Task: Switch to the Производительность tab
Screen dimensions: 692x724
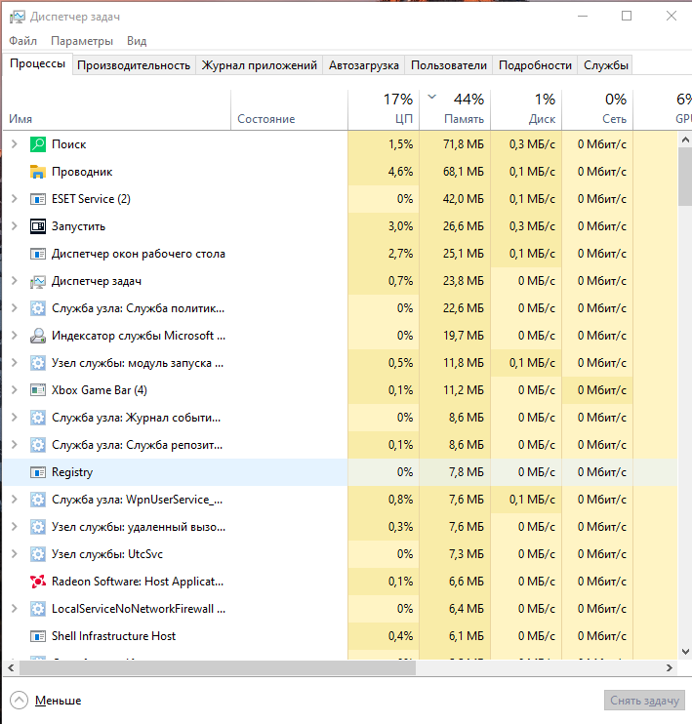Action: coord(133,65)
